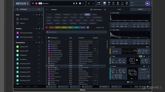Image resolution: width=165 pixels, height=92 pixels.
Task: Redo the last change
Action: pos(93,3)
